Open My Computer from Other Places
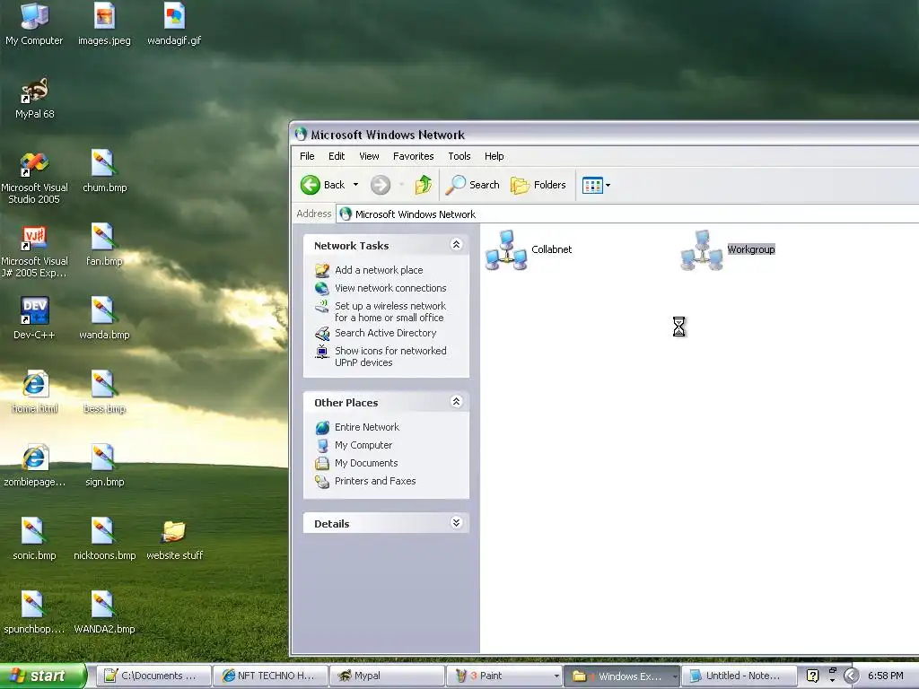The height and width of the screenshot is (689, 919). click(x=363, y=445)
